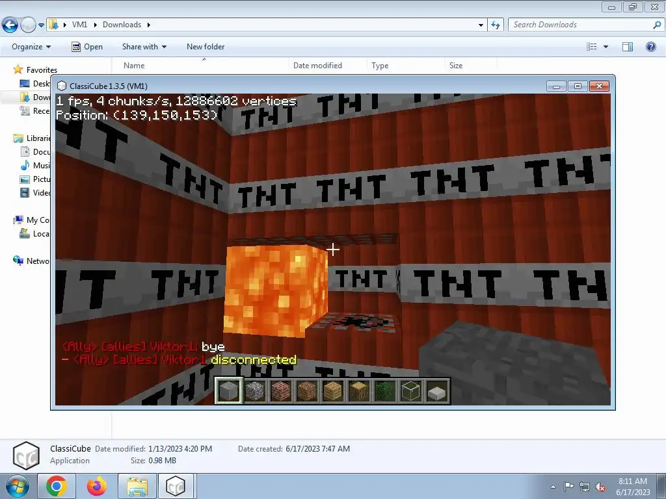Screen dimensions: 666x499
Task: Open the taskbar clock showing 8:11 AM
Action: (x=633, y=487)
